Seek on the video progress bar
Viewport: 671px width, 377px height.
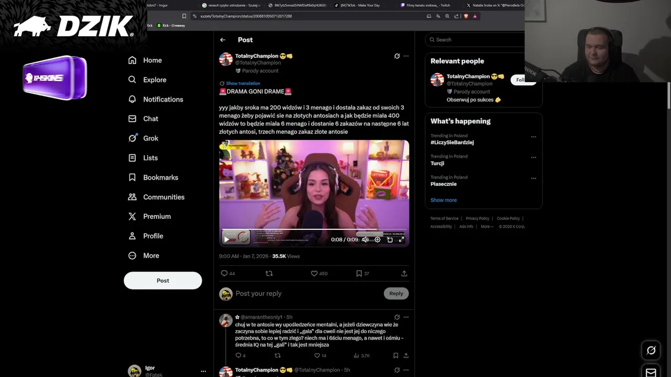point(314,230)
